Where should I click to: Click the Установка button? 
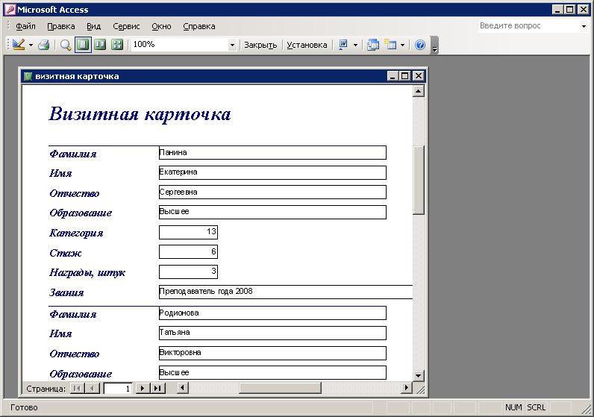tap(307, 45)
